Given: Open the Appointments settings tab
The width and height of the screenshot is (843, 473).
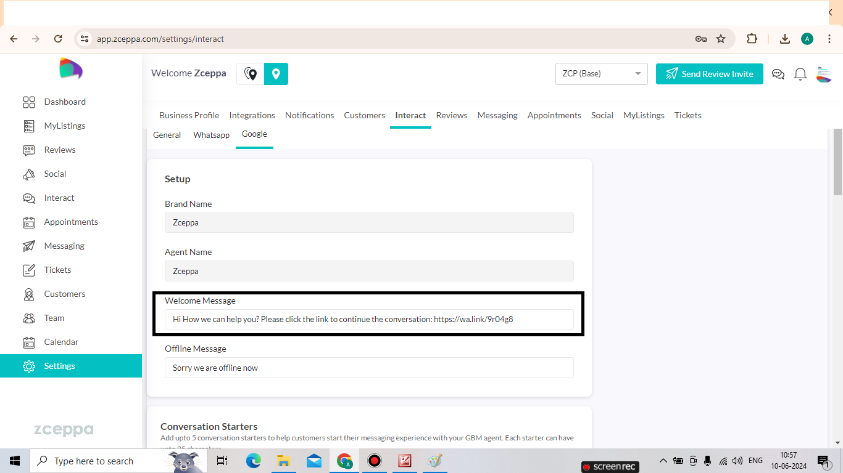Looking at the screenshot, I should pos(554,115).
